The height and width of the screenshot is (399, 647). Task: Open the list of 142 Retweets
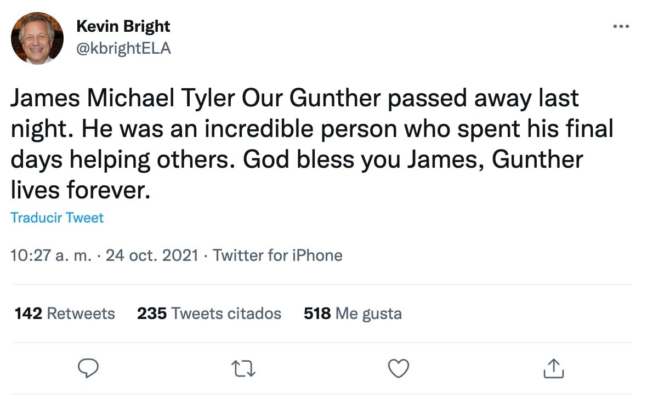pos(64,313)
